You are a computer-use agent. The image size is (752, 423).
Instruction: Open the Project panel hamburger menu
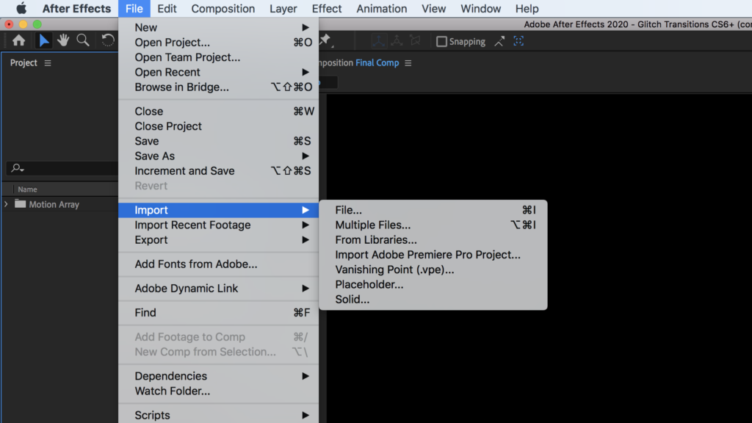(48, 63)
